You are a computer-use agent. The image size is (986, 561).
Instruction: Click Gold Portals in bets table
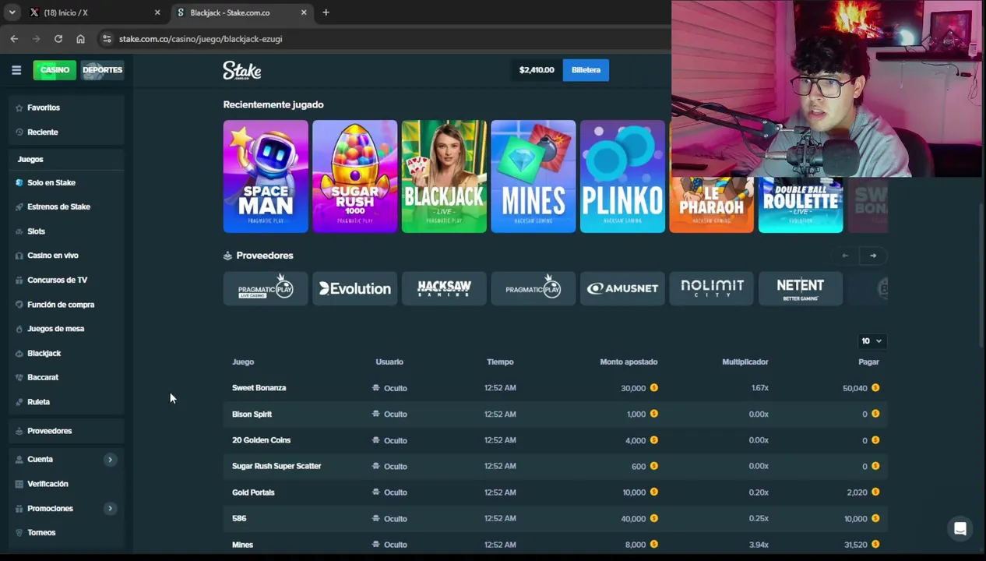[x=253, y=492]
